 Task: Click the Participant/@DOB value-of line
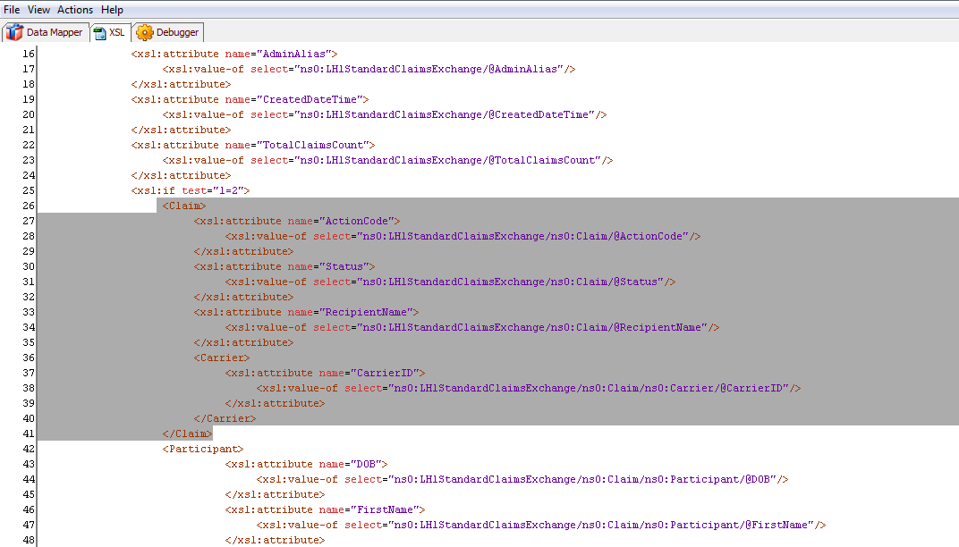[522, 480]
